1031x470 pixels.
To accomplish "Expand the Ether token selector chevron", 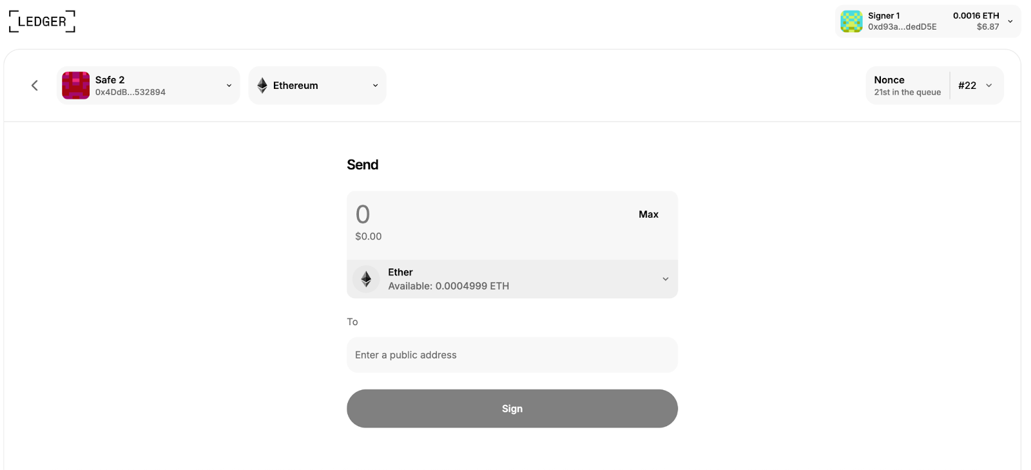I will pos(666,279).
